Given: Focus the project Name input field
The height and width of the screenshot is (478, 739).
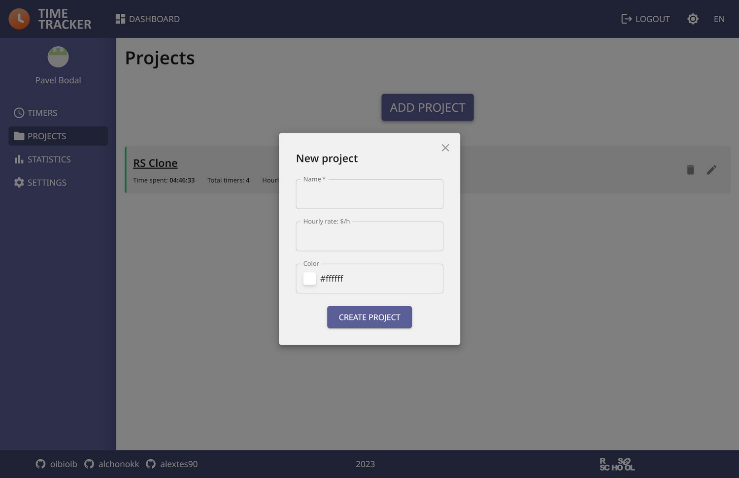Looking at the screenshot, I should [369, 194].
